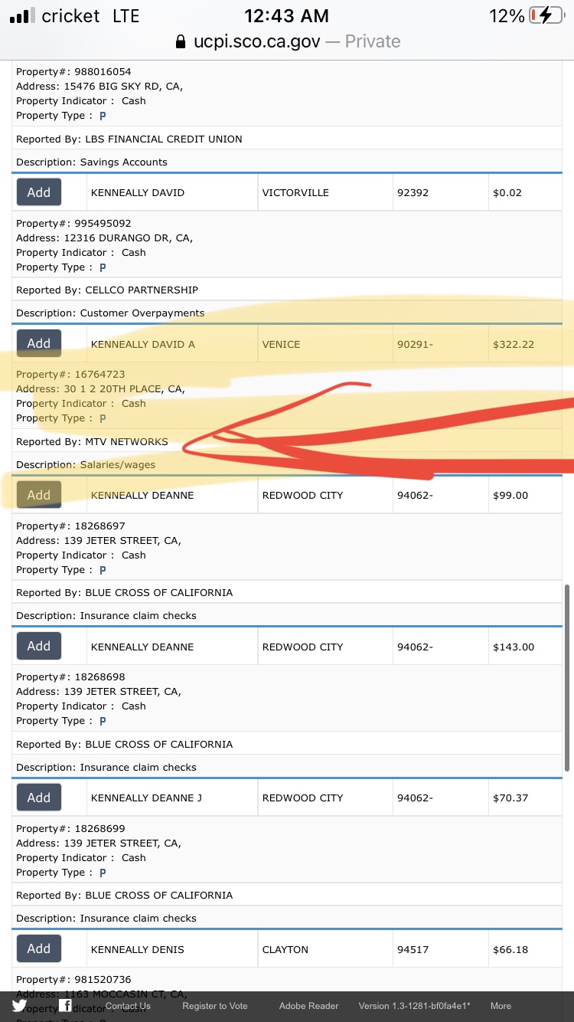Add the KENNEALLY DEANNE $143.00 property

(39, 646)
